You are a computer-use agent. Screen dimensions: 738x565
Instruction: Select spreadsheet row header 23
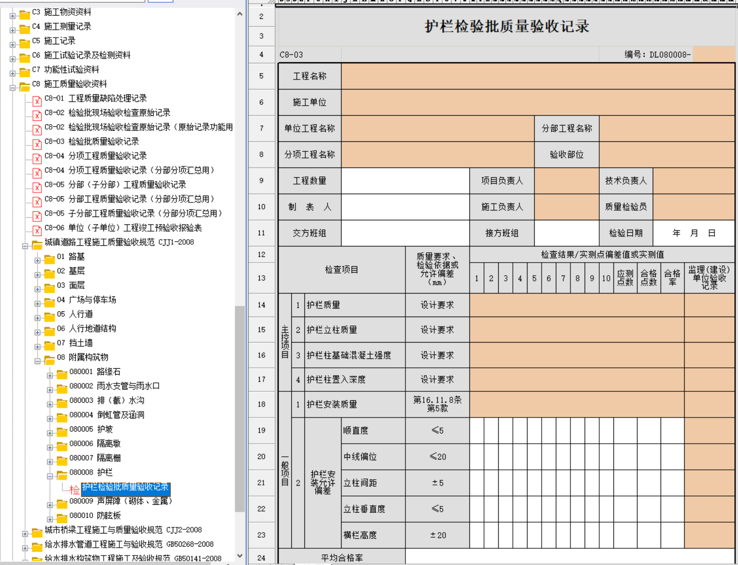point(261,535)
